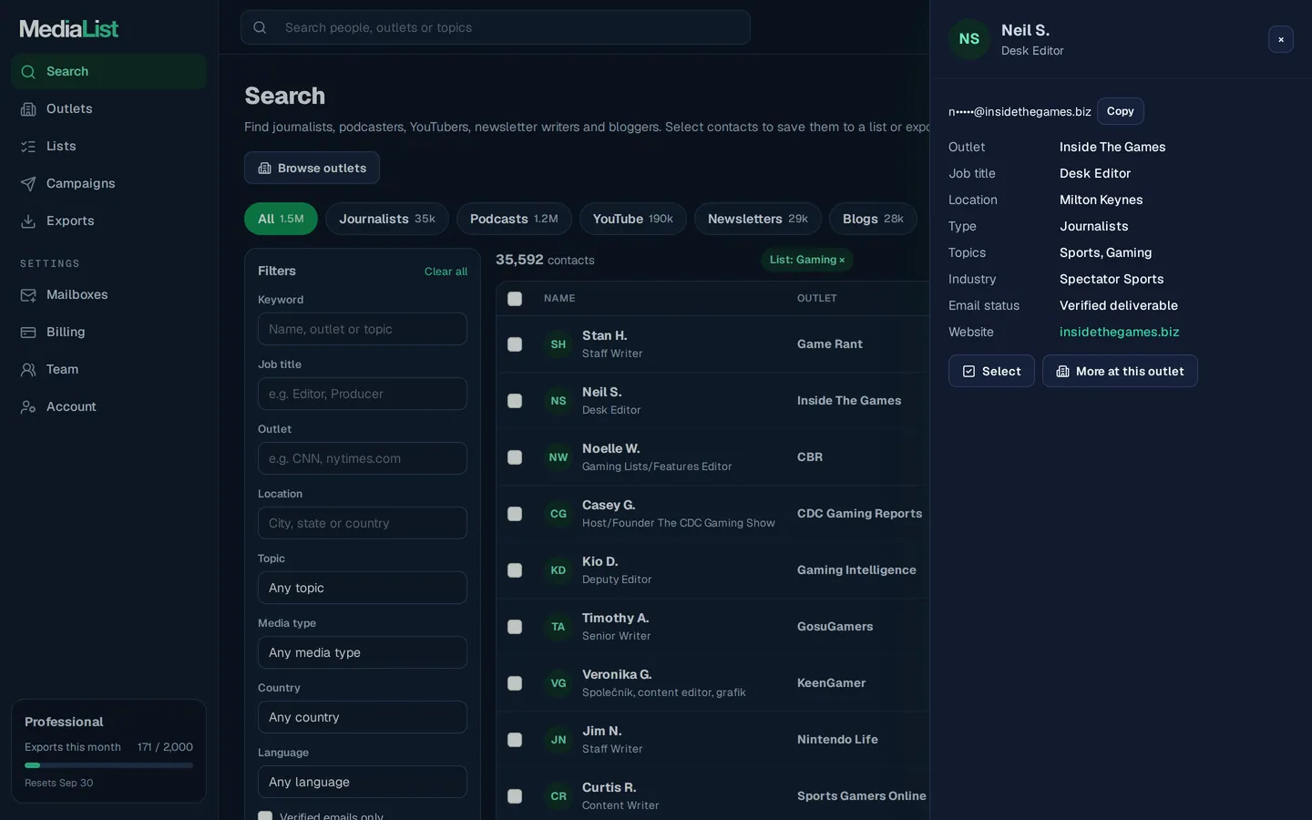
Task: Open the Account user icon
Action: click(28, 406)
